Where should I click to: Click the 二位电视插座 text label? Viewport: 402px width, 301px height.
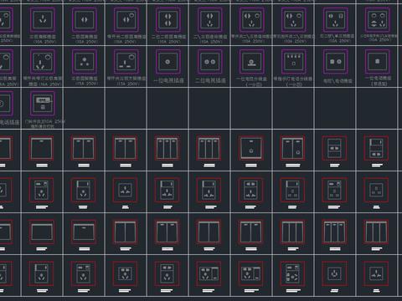210,81
